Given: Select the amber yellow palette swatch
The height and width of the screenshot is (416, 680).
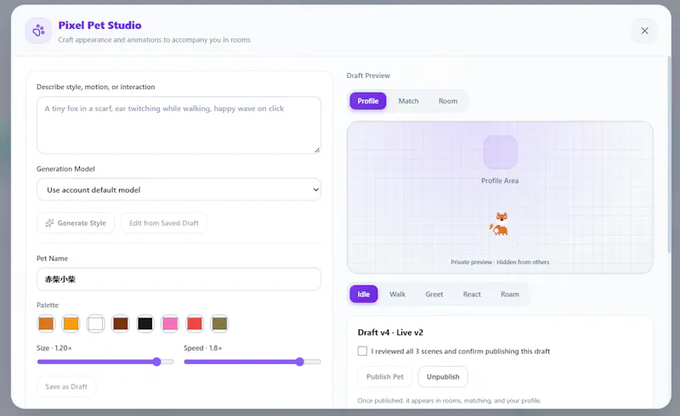Looking at the screenshot, I should [x=71, y=323].
